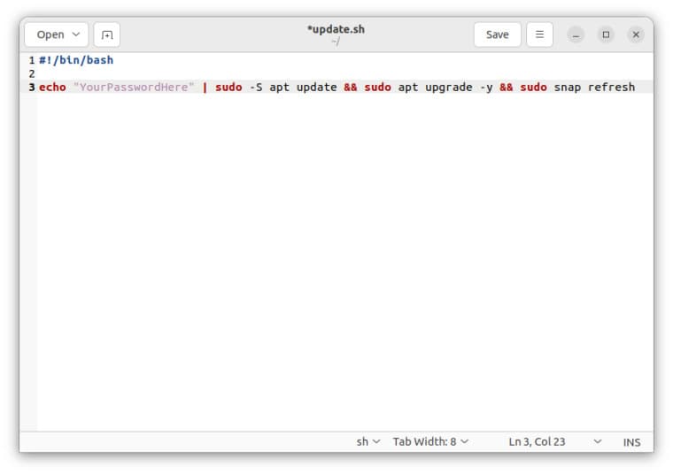Image resolution: width=673 pixels, height=474 pixels.
Task: Place cursor on the word refresh
Action: click(x=611, y=88)
